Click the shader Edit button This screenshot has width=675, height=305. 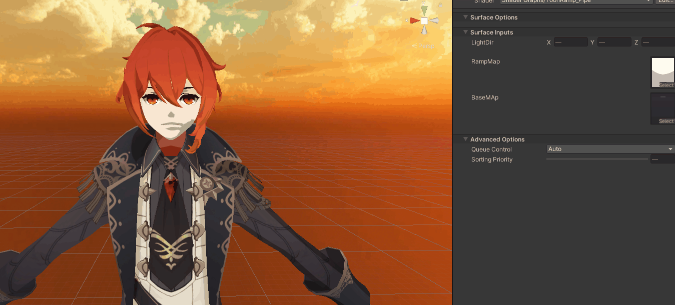tap(665, 1)
